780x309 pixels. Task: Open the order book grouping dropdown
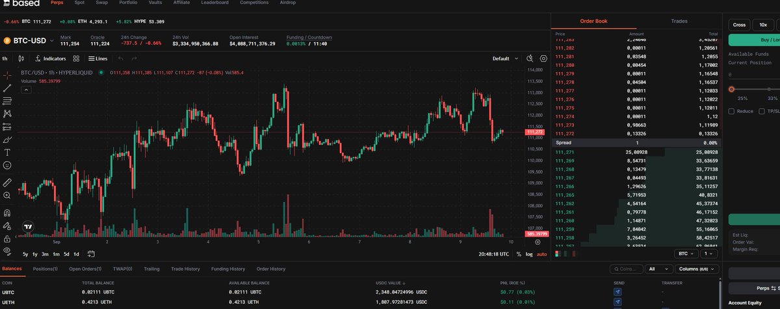(x=708, y=253)
